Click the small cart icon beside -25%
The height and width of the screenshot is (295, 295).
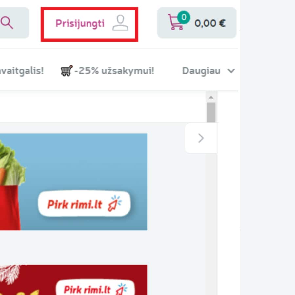[67, 71]
